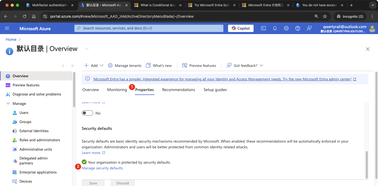Click Manage security defaults link
The height and width of the screenshot is (186, 378).
point(102,168)
